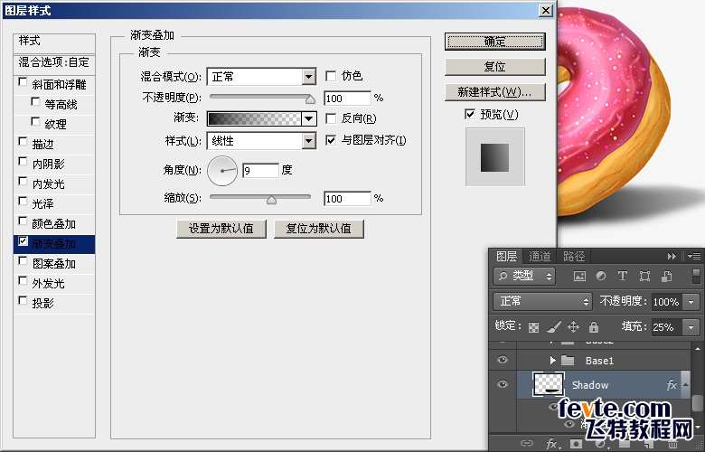This screenshot has height=452, width=705.
Task: Confirm with the 确定 button
Action: tap(495, 42)
